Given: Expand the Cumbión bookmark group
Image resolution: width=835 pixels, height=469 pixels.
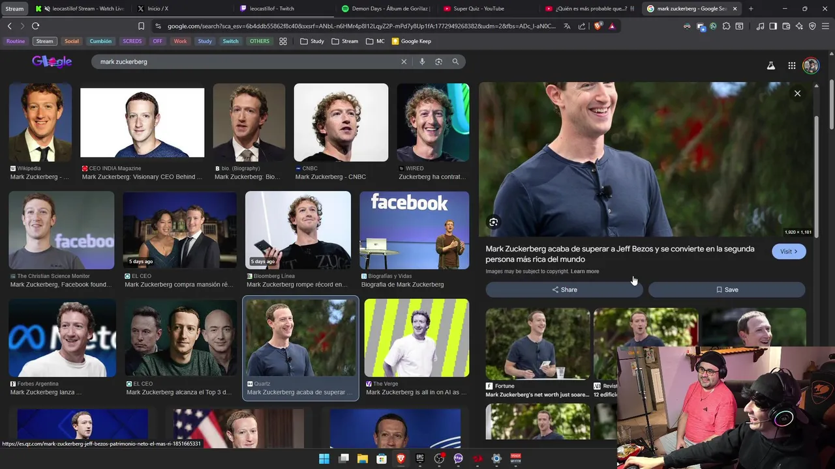Looking at the screenshot, I should pos(100,41).
